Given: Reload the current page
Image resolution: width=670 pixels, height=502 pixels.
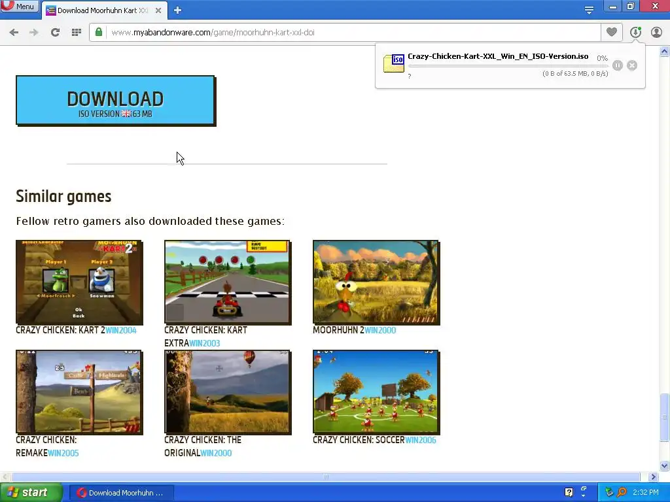Looking at the screenshot, I should coord(55,33).
